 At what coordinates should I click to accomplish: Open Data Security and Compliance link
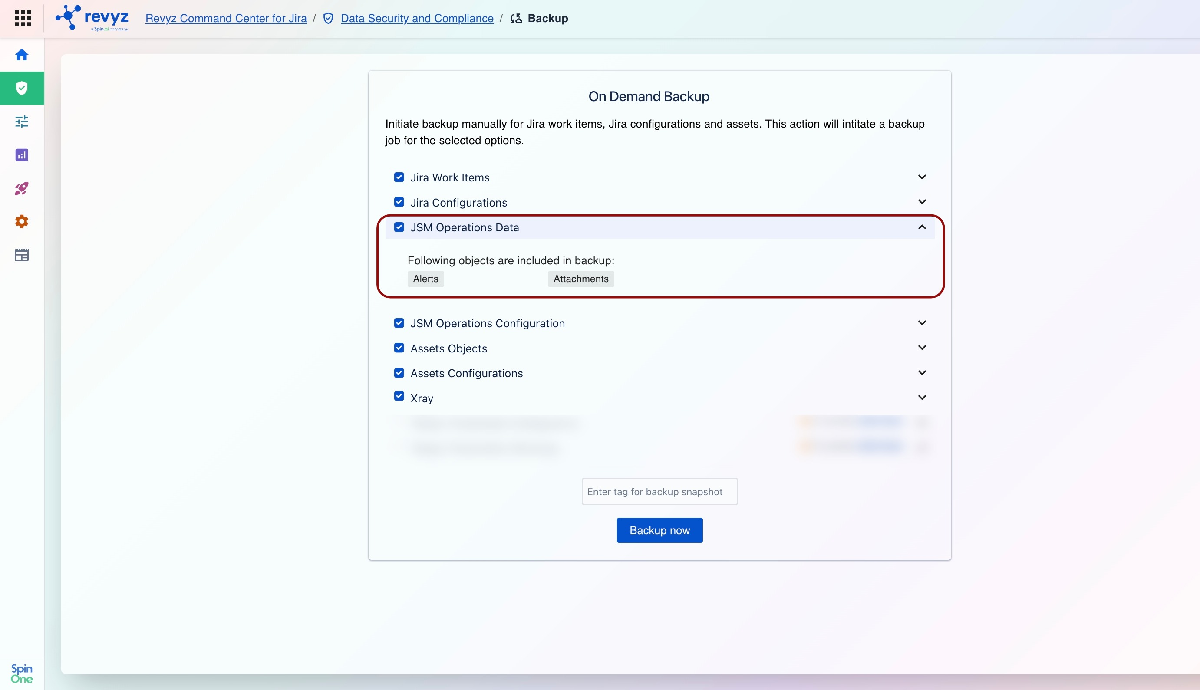click(417, 19)
